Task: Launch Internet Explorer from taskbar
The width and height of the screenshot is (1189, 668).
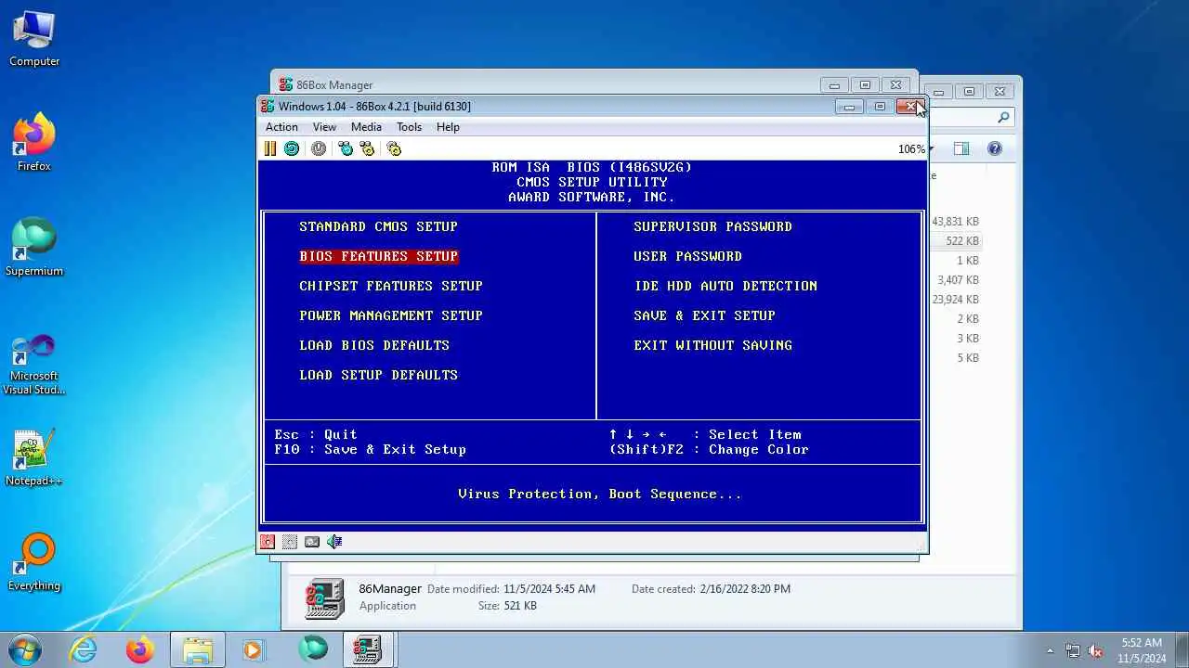Action: tap(84, 649)
